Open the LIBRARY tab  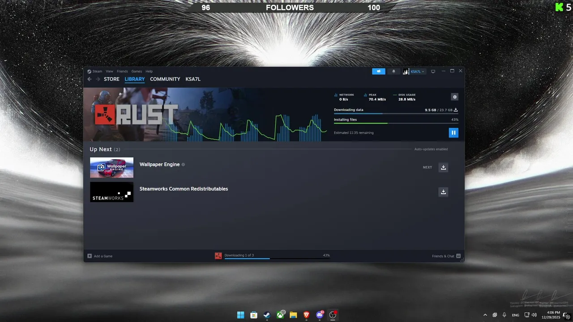pos(135,79)
